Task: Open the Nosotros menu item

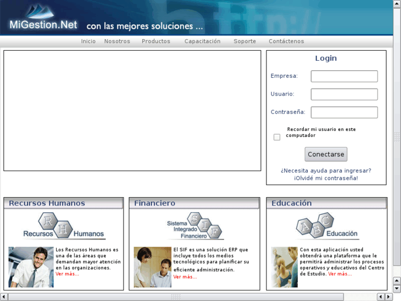Action: pyautogui.click(x=117, y=41)
